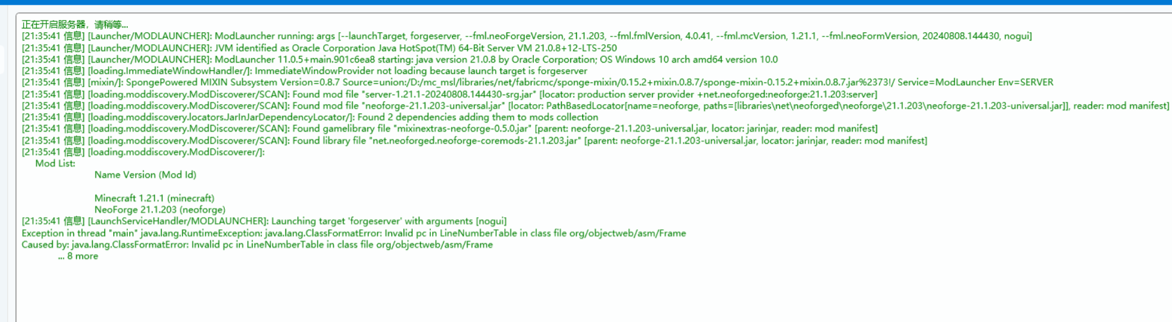The image size is (1172, 322).
Task: Click the "Mod List:" heading text
Action: 55,164
